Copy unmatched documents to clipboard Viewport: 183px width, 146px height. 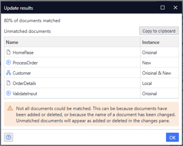(159, 31)
